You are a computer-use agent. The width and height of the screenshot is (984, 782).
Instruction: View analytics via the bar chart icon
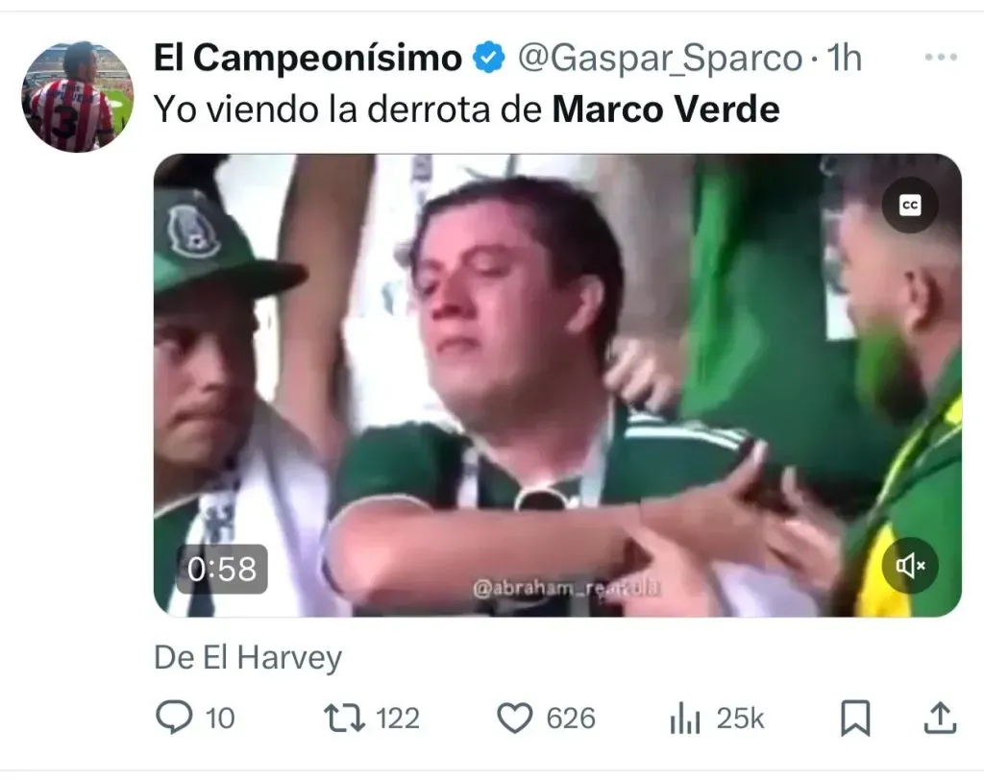point(684,718)
